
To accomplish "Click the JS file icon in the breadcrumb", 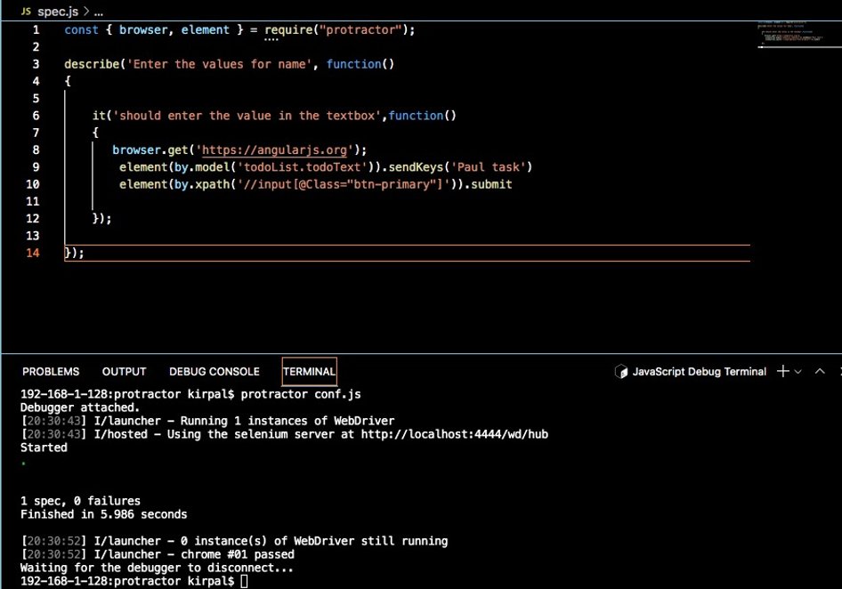I will 26,12.
